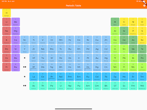
Task: Open the Silicon (Si) element
Action: (124, 31)
